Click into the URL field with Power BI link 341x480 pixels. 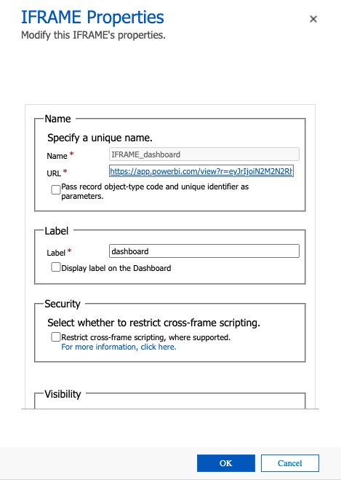[201, 171]
